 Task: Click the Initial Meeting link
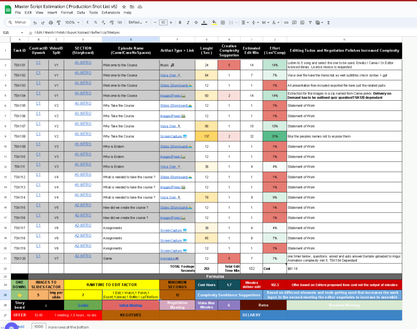click(x=130, y=305)
